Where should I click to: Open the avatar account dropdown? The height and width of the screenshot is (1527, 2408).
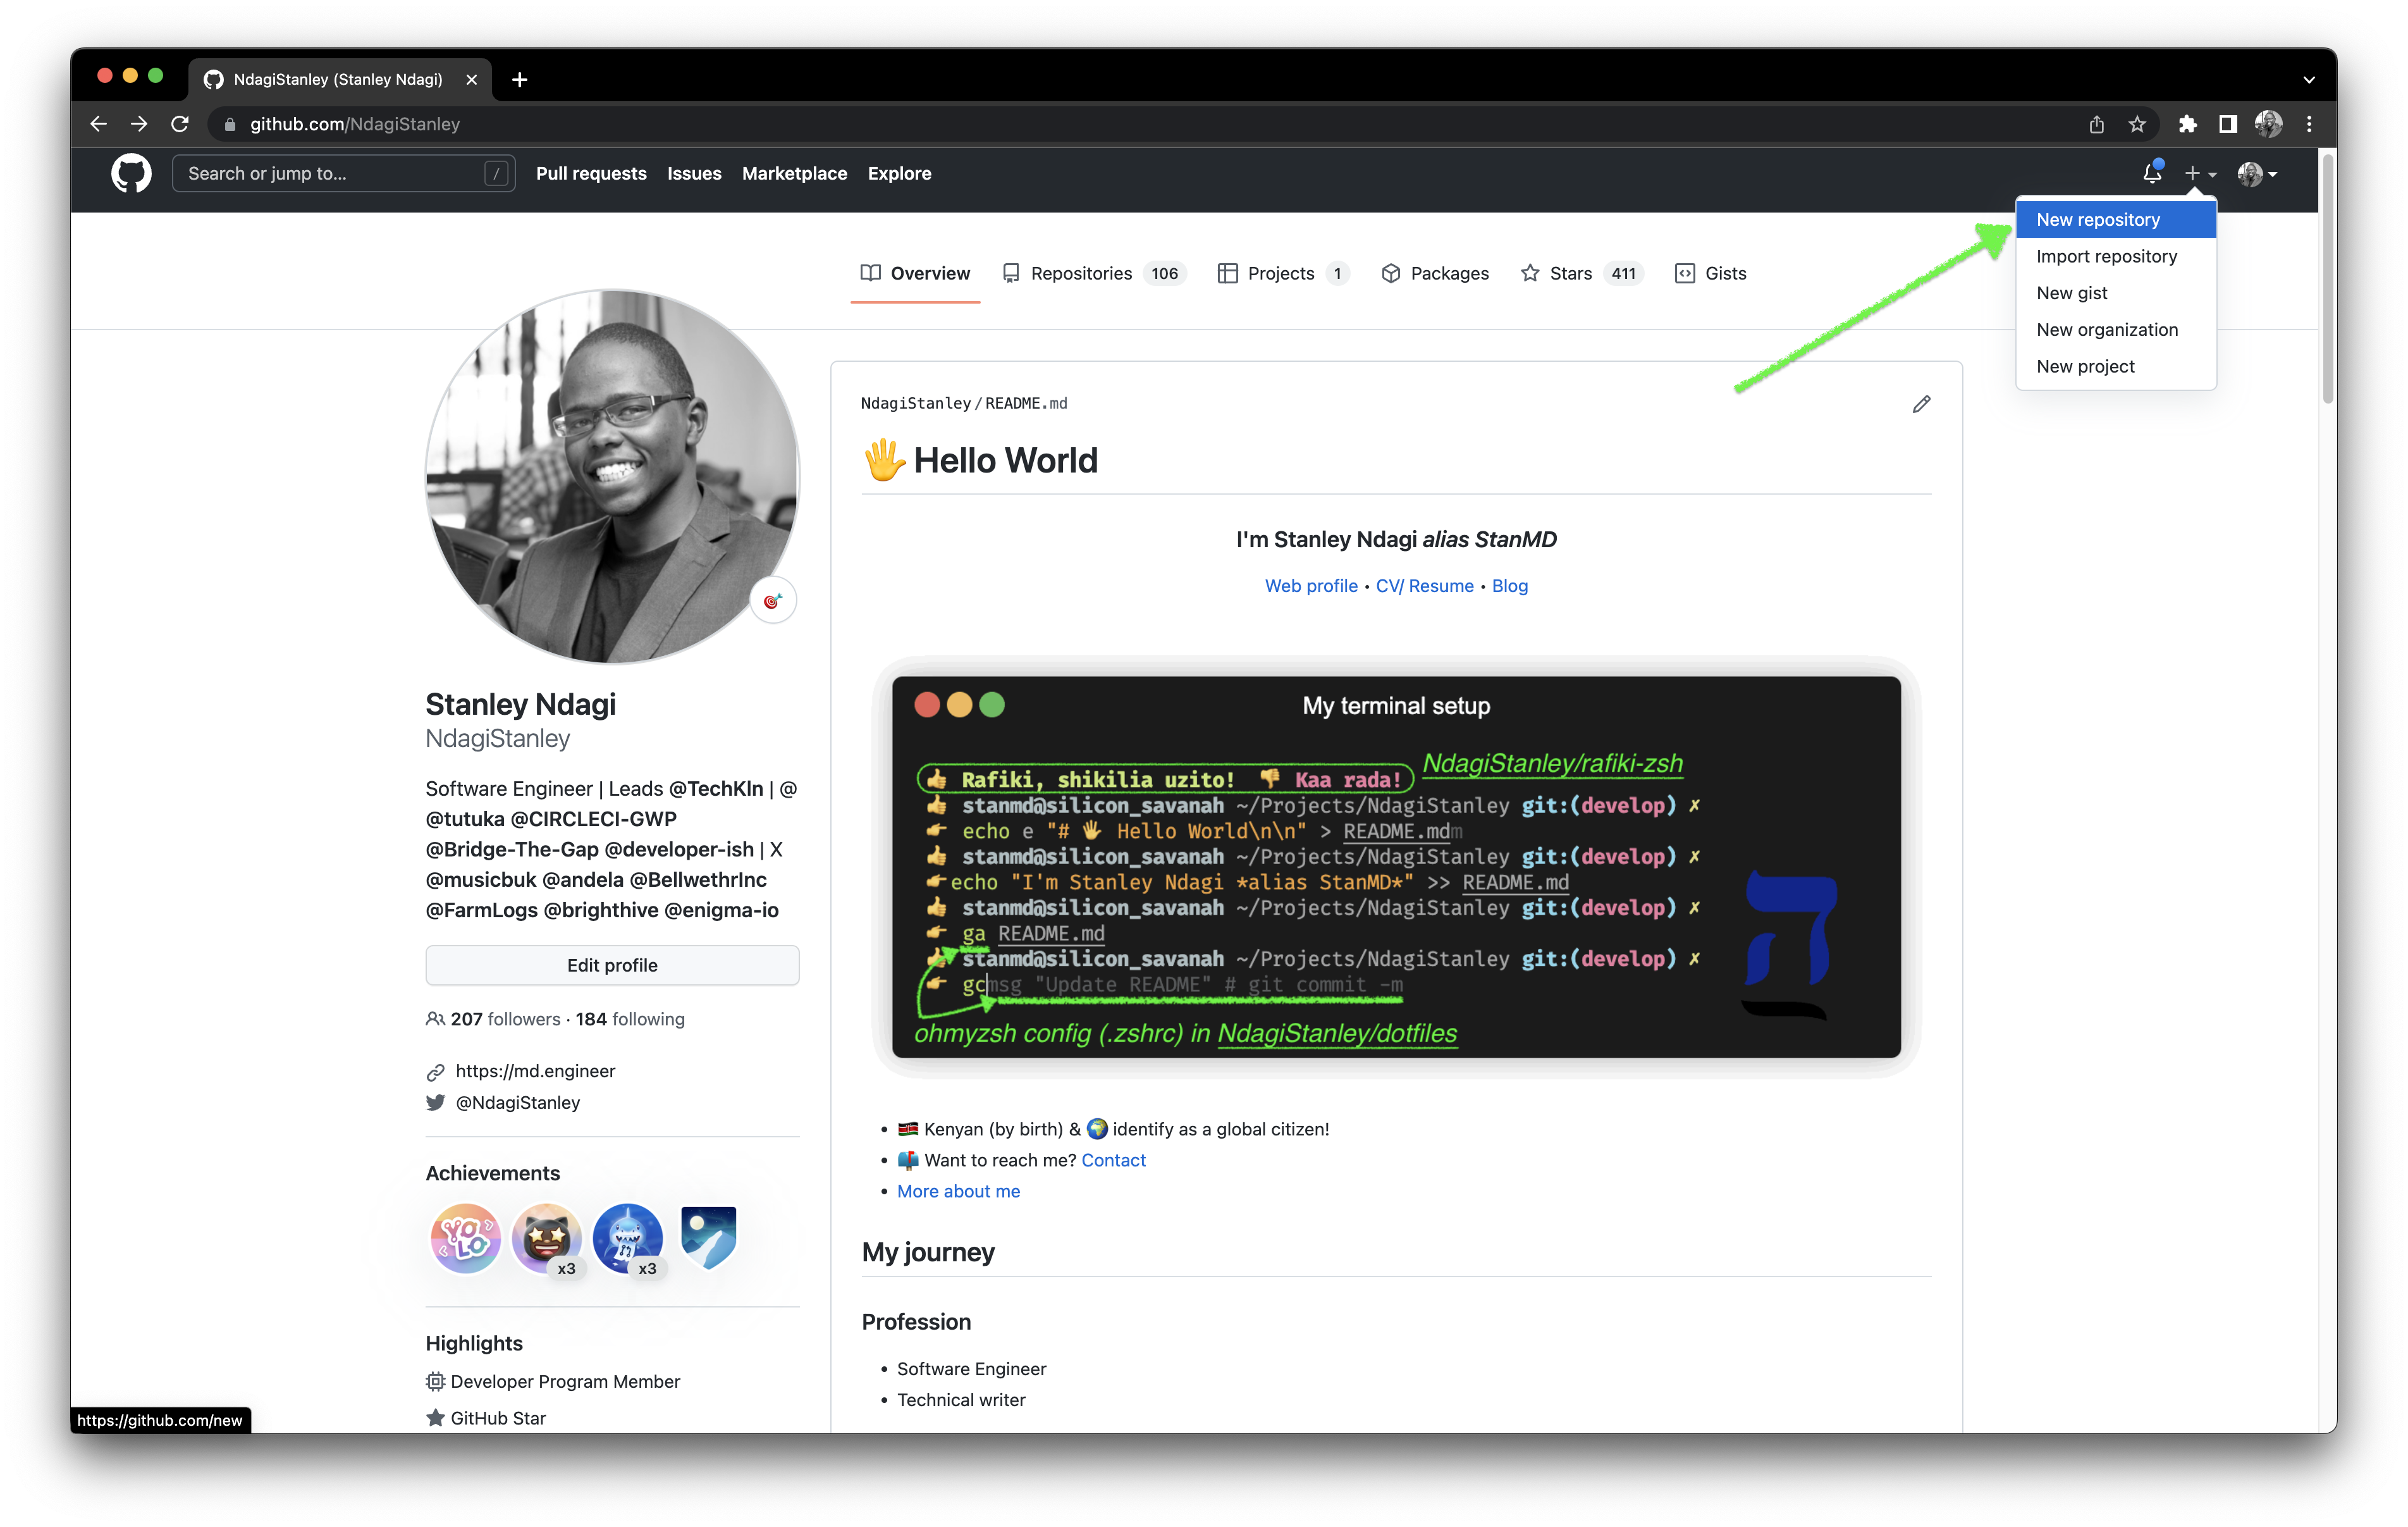tap(2257, 173)
